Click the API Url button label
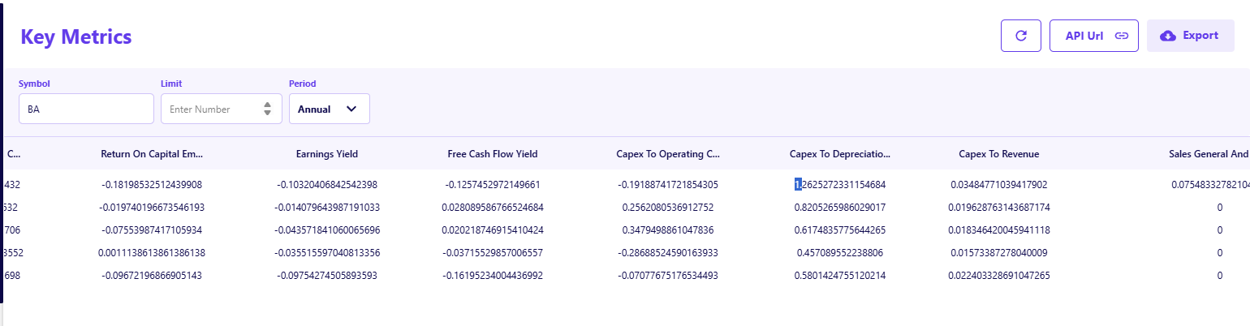Screen dimensions: 1250x326 coord(1084,36)
